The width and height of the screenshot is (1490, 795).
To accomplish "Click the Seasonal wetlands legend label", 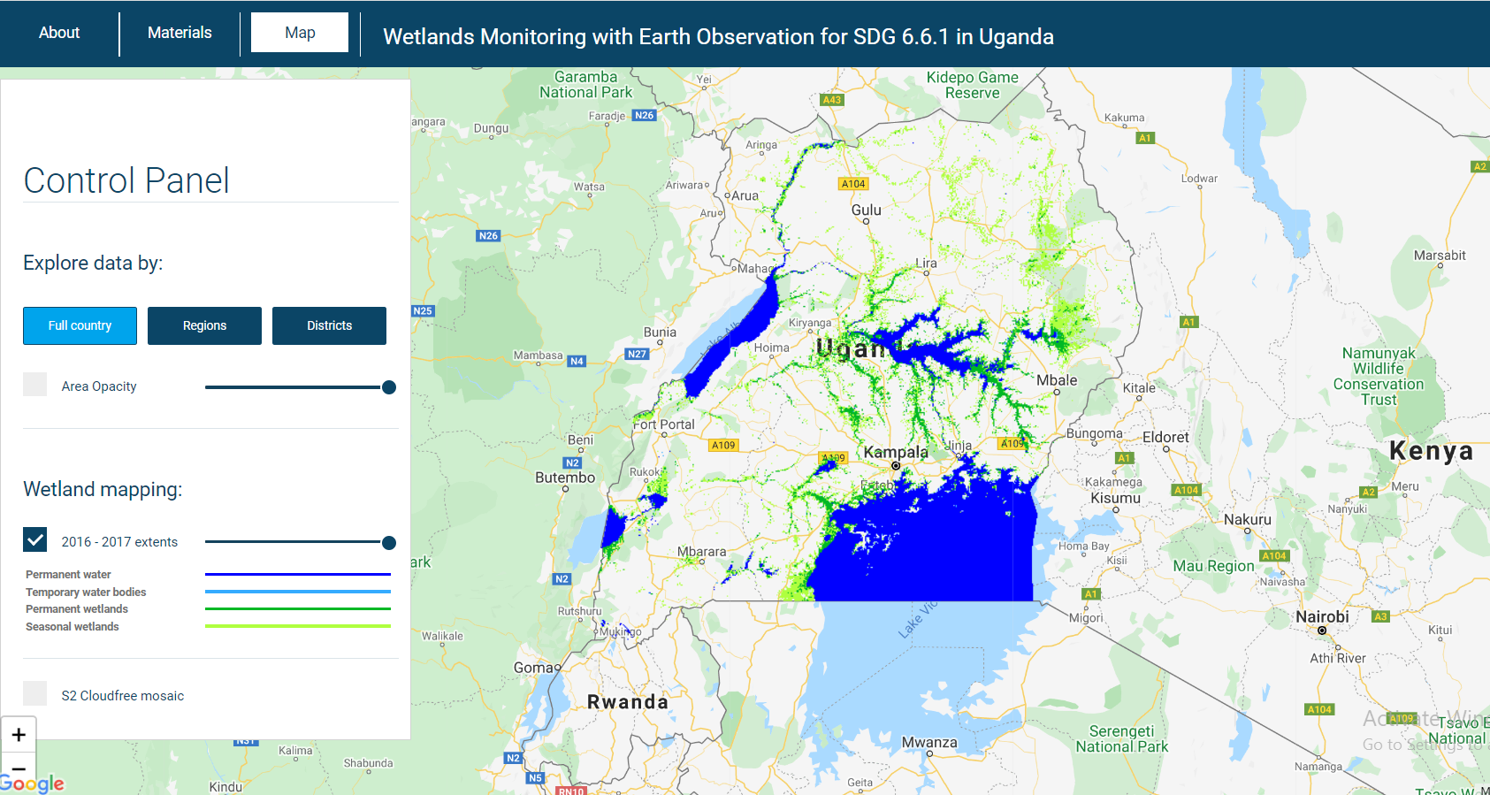I will (x=73, y=627).
